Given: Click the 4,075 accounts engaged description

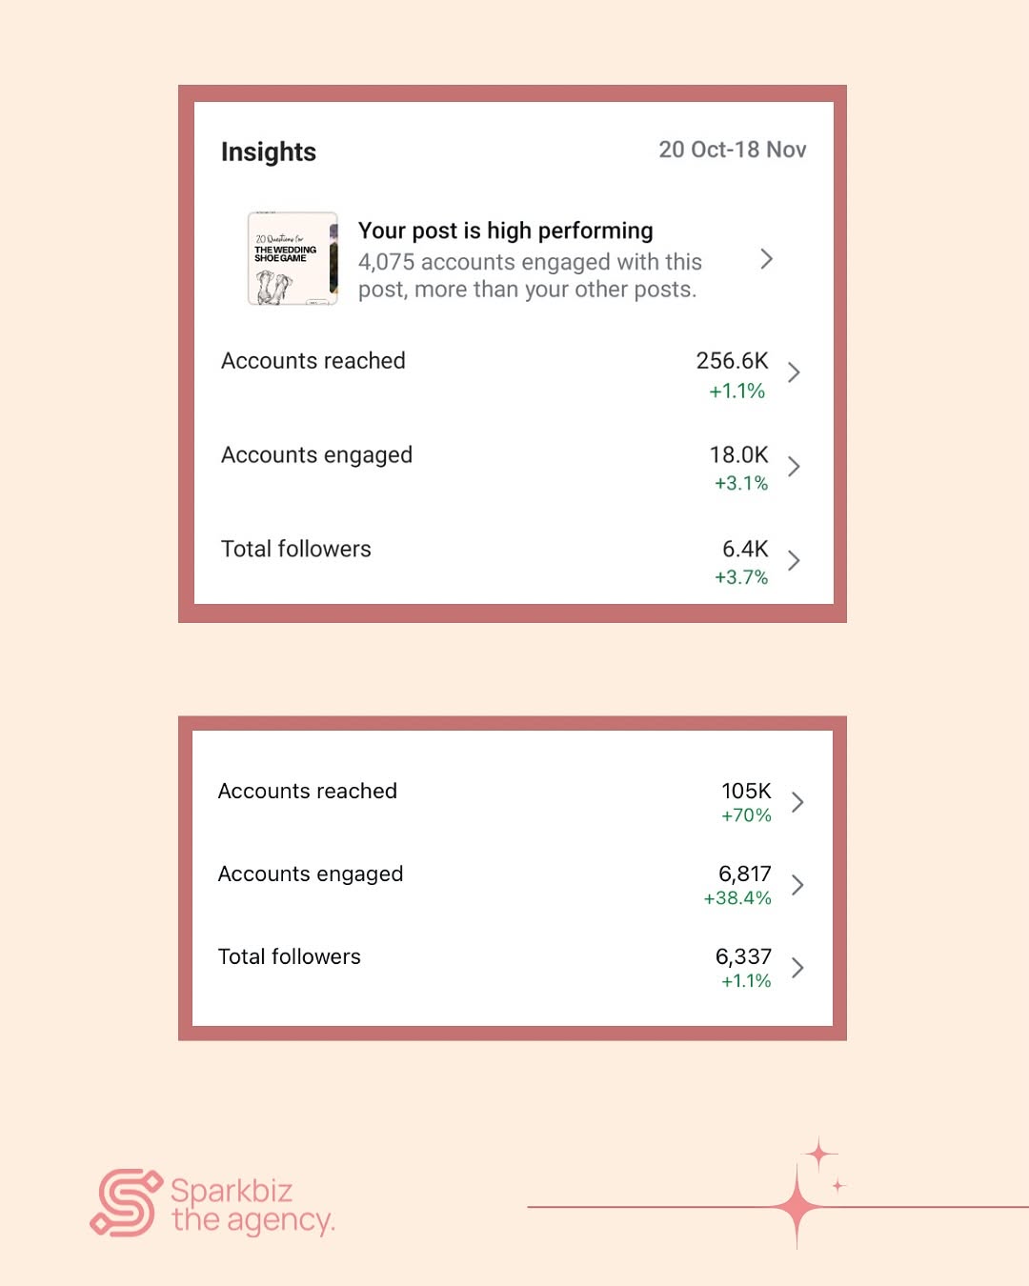Looking at the screenshot, I should point(530,275).
